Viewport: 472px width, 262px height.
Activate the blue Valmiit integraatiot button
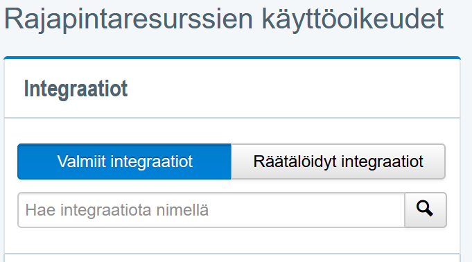(x=124, y=161)
